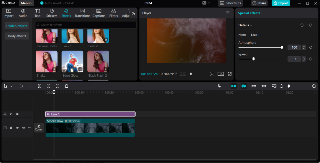Screen dimensions: 320x163
Task: Select Body effects category
Action: (17, 36)
